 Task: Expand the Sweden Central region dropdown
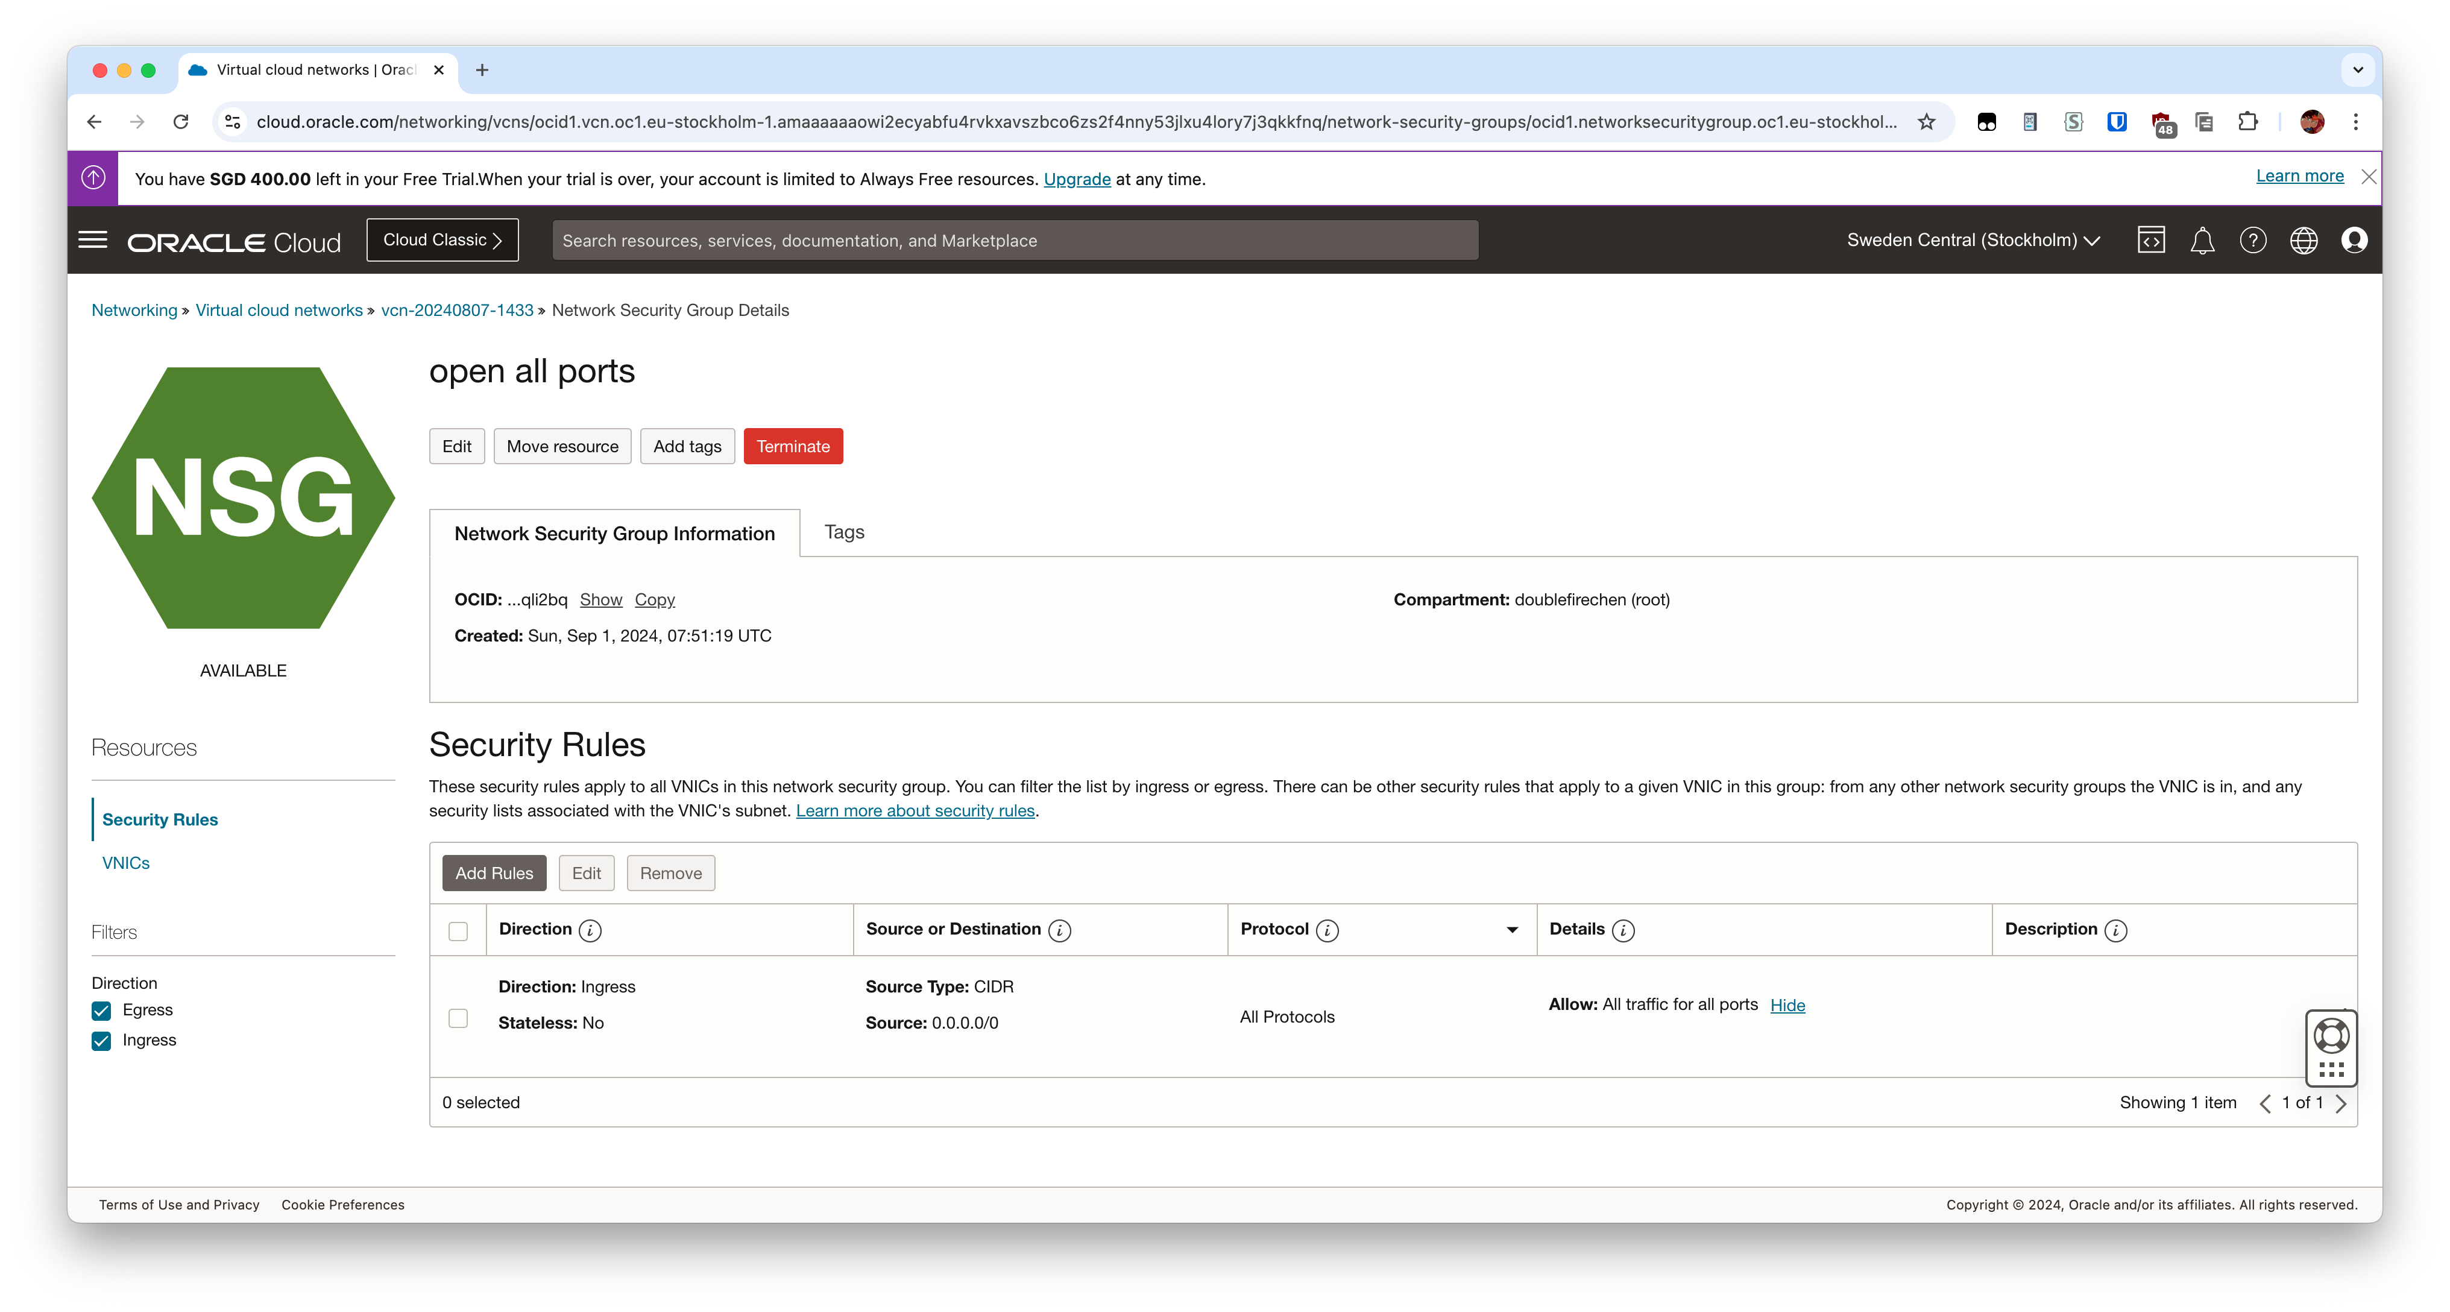pyautogui.click(x=1973, y=240)
